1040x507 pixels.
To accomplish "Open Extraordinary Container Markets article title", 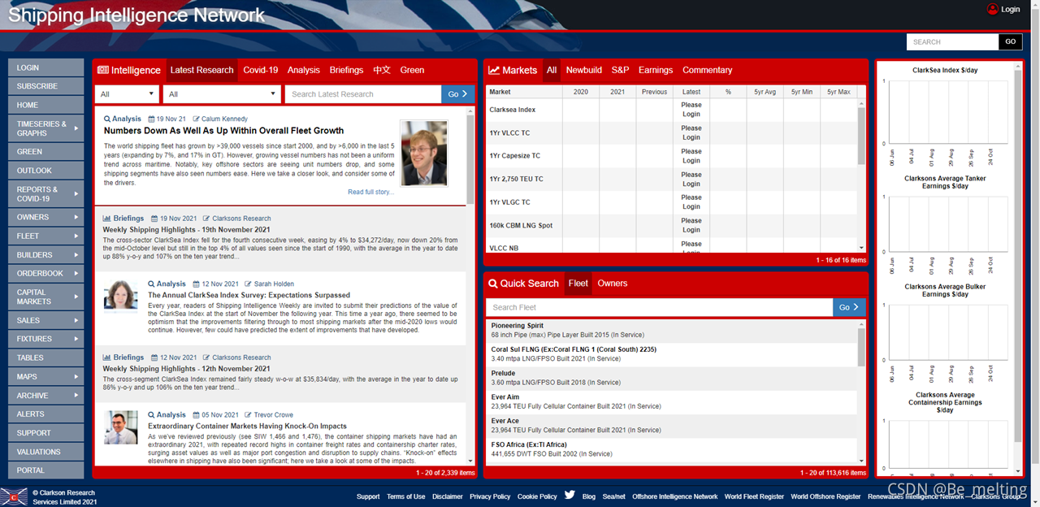I will pos(247,426).
